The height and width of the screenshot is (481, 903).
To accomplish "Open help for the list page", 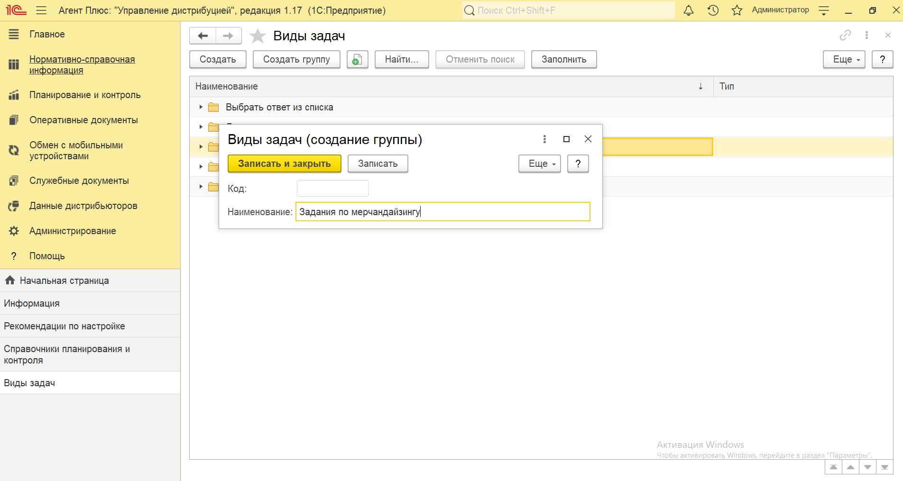I will [883, 60].
